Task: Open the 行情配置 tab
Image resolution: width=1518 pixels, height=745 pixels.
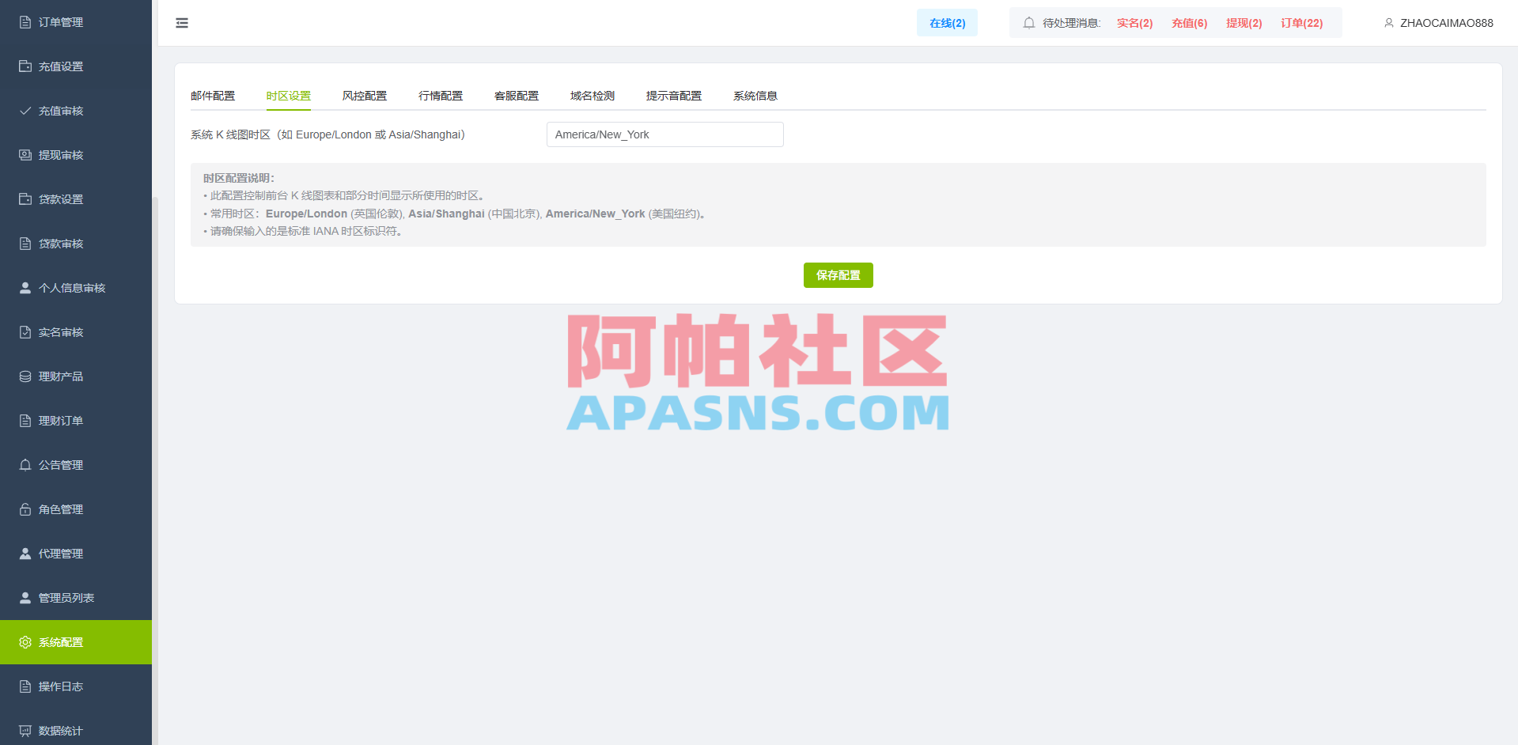Action: pos(441,96)
